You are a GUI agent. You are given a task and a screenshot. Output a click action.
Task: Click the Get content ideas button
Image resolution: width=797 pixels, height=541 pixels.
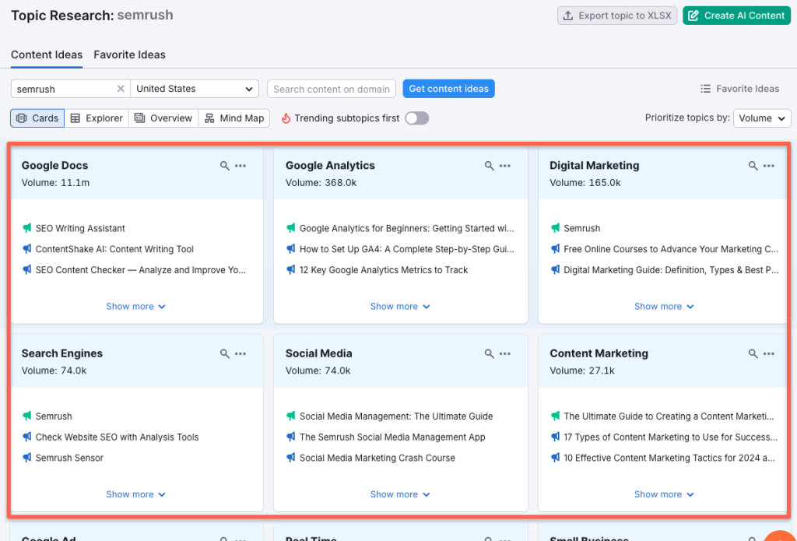(x=448, y=88)
